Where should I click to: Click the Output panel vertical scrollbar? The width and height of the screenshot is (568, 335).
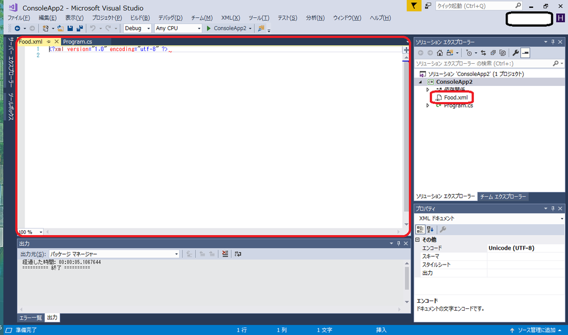pos(407,282)
